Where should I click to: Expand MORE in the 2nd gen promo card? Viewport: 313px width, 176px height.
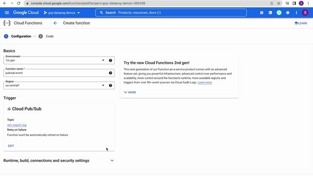(x=130, y=92)
